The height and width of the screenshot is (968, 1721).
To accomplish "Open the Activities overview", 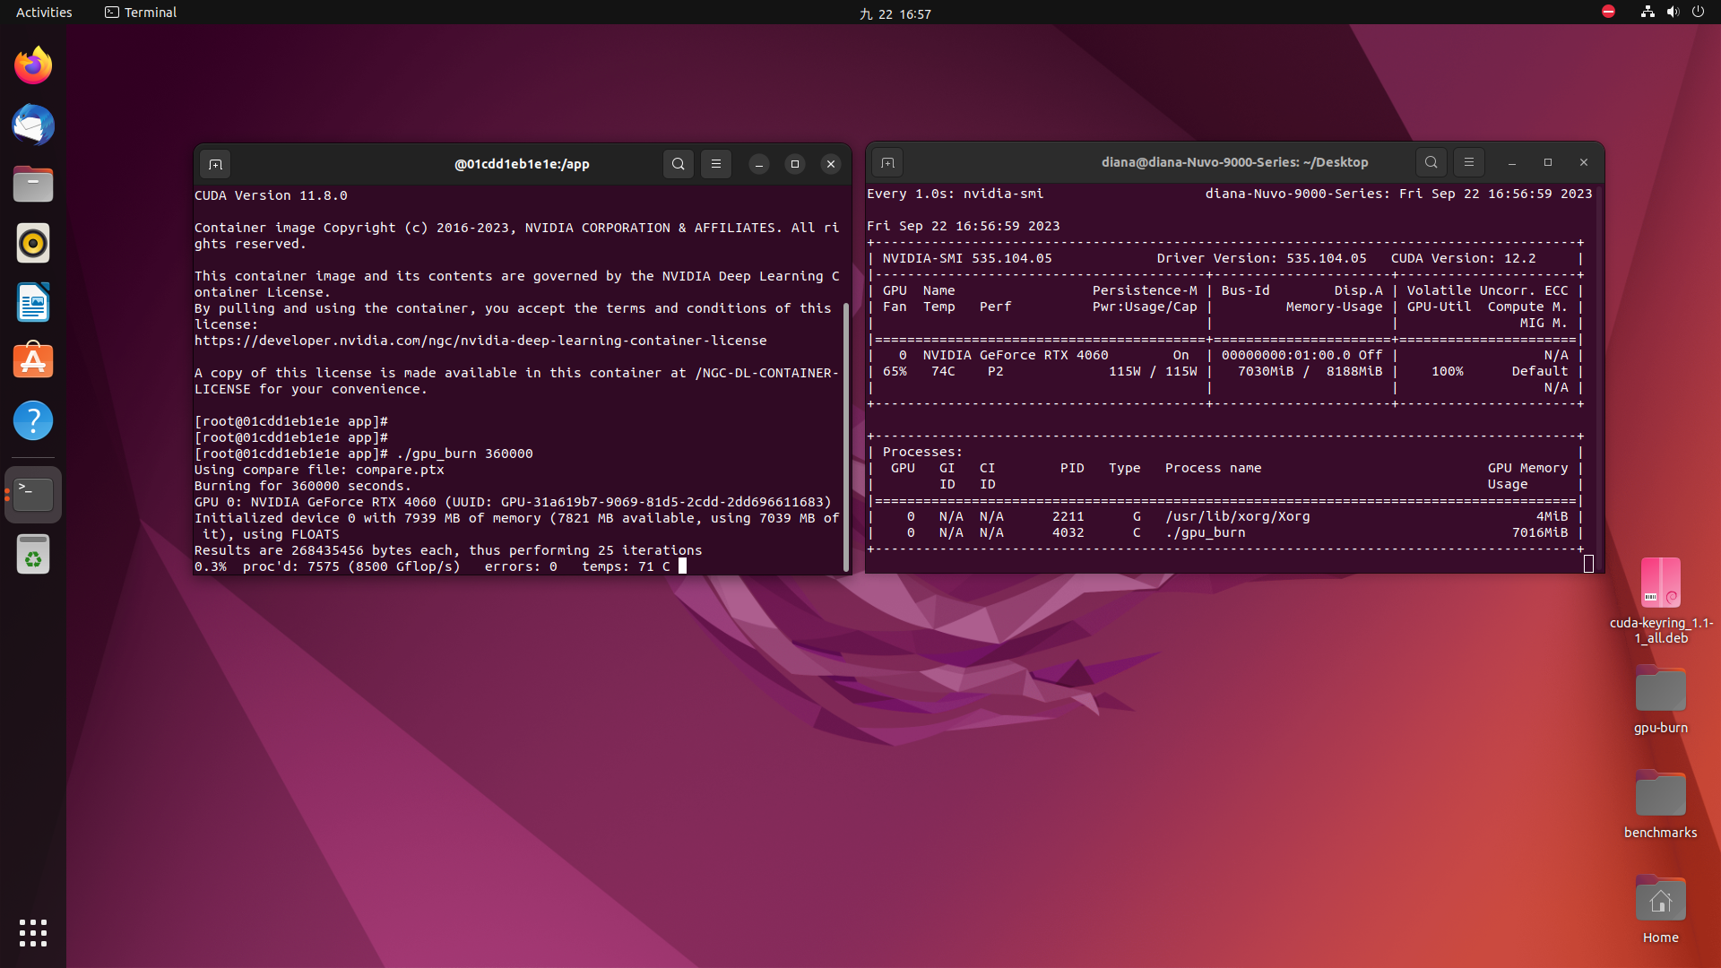I will (44, 13).
